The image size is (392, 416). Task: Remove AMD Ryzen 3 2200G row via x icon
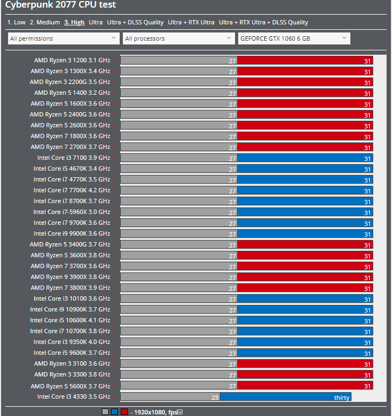114,82
